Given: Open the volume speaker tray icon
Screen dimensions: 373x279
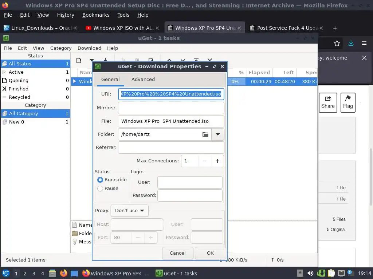Looking at the screenshot, I should coord(310,273).
